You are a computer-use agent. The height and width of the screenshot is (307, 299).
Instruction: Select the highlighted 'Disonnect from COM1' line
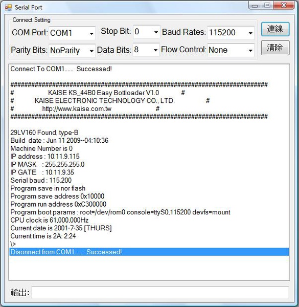click(149, 252)
